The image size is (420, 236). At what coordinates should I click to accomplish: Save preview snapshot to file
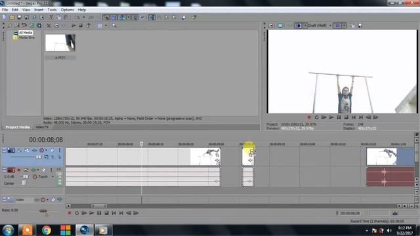coord(360,26)
